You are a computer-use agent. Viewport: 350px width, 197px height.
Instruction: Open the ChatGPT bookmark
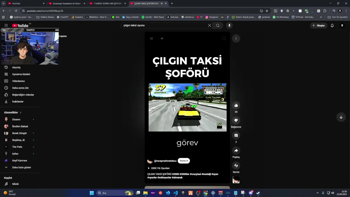(63, 17)
